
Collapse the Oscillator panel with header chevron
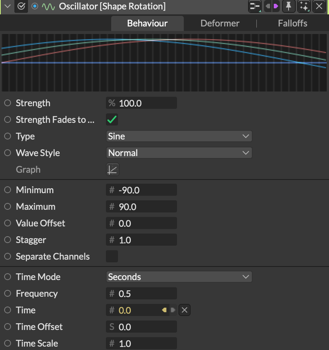(6, 7)
